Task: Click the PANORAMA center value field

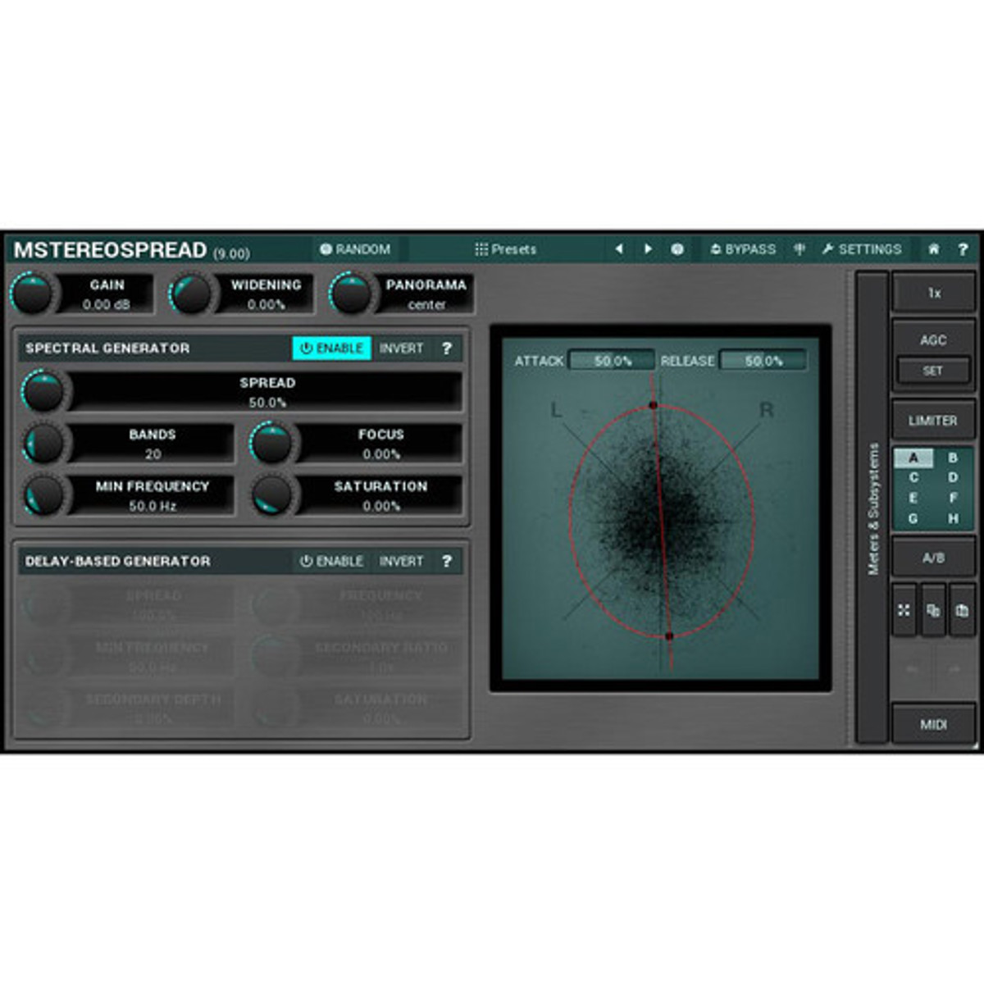Action: pyautogui.click(x=426, y=305)
